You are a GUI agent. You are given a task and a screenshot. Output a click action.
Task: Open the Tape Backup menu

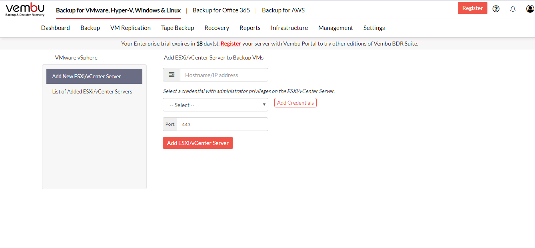[x=178, y=28]
